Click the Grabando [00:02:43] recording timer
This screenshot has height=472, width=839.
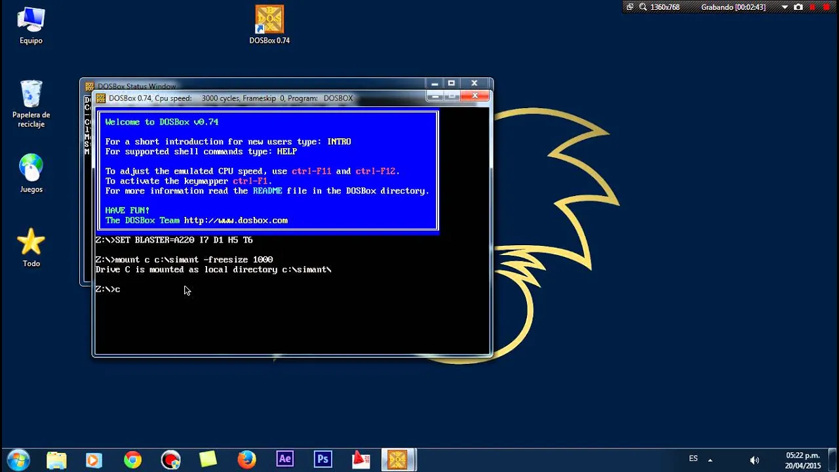733,7
